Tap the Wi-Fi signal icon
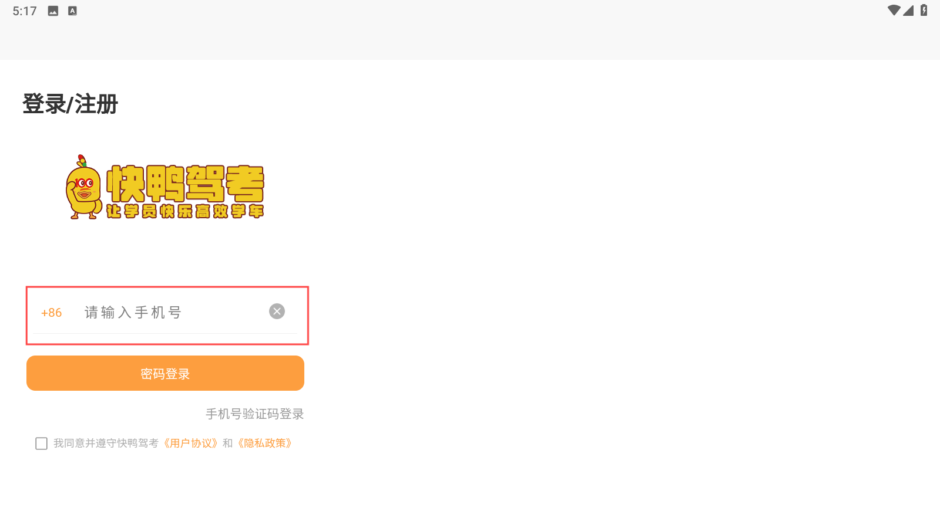The width and height of the screenshot is (940, 528). click(894, 10)
